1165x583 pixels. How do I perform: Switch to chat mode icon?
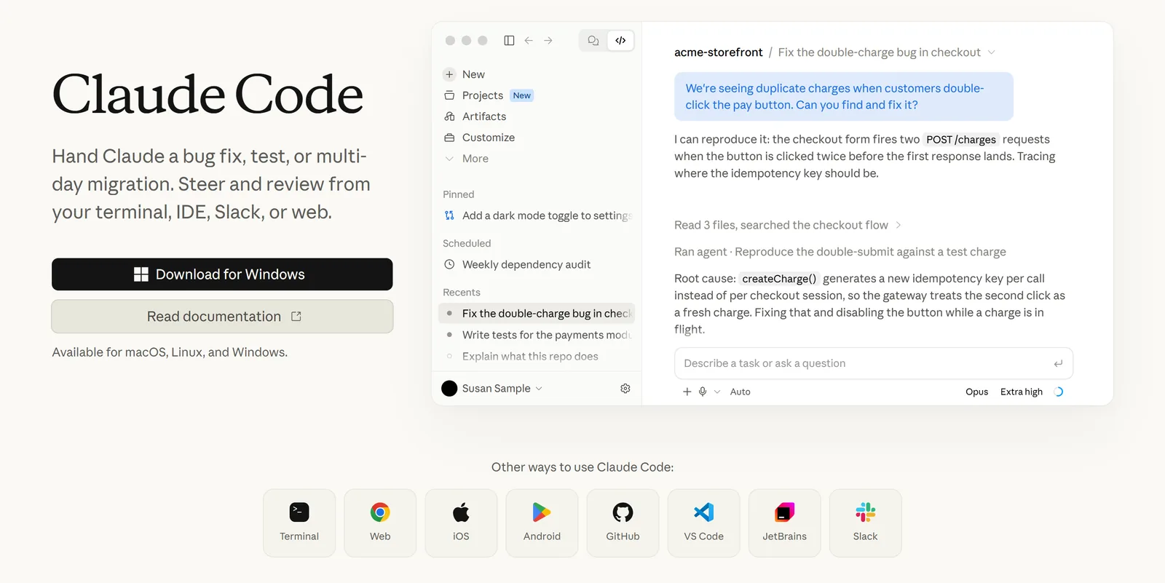coord(593,41)
